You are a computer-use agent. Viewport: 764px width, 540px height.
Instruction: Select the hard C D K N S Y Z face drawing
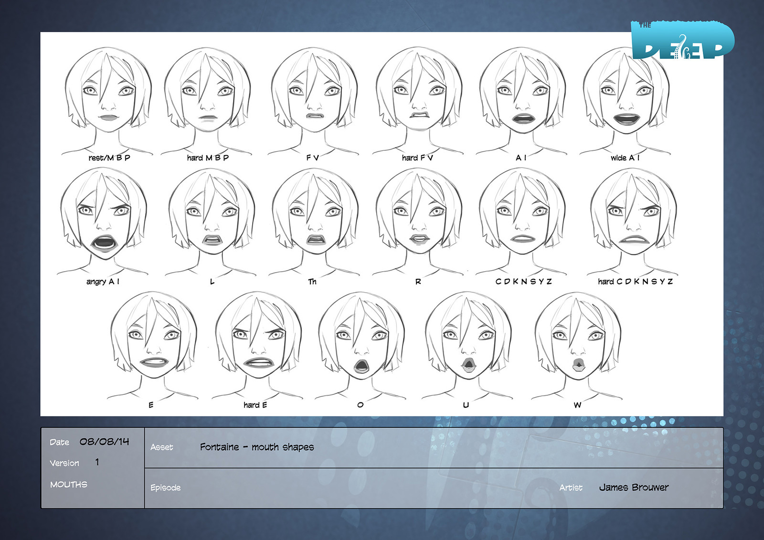click(633, 222)
